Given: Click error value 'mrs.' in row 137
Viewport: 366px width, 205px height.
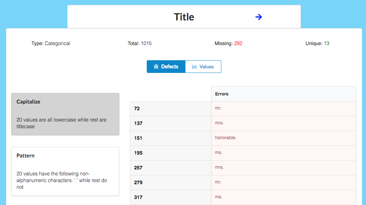Looking at the screenshot, I should (219, 123).
